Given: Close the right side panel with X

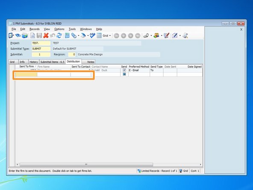Looking at the screenshot, I should (x=241, y=30).
